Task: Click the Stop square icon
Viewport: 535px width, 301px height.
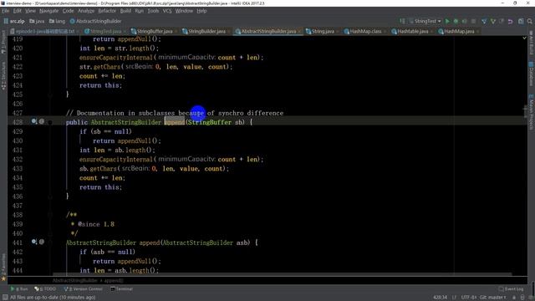Action: (473, 21)
